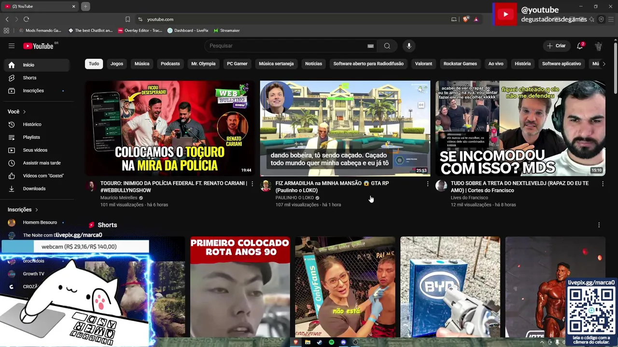The image size is (618, 347).
Task: Open the browser main menu
Action: (611, 19)
